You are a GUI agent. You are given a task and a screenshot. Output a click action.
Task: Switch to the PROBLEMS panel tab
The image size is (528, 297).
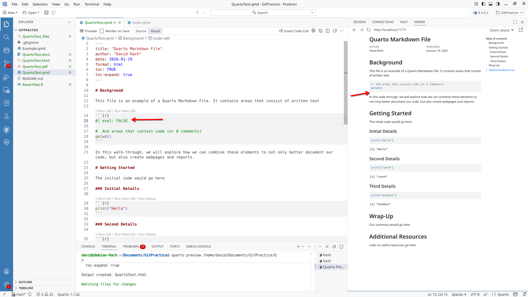point(131,246)
